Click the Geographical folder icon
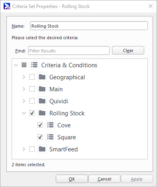The image size is (157, 187). [42, 77]
